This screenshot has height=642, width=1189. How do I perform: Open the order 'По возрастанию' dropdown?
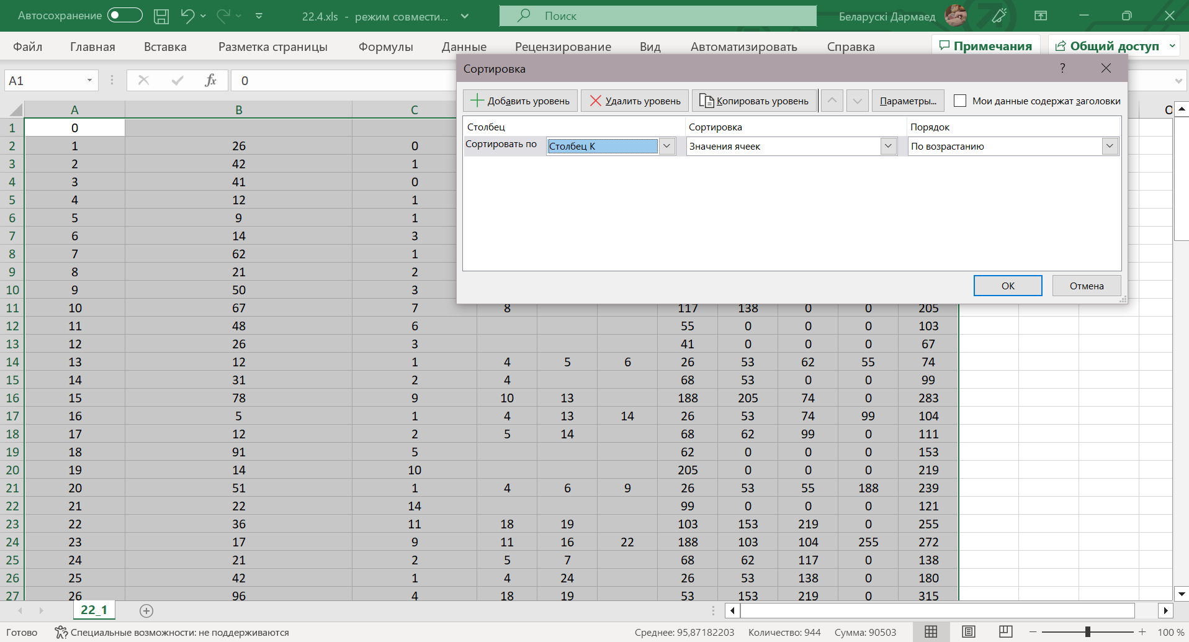pos(1109,147)
